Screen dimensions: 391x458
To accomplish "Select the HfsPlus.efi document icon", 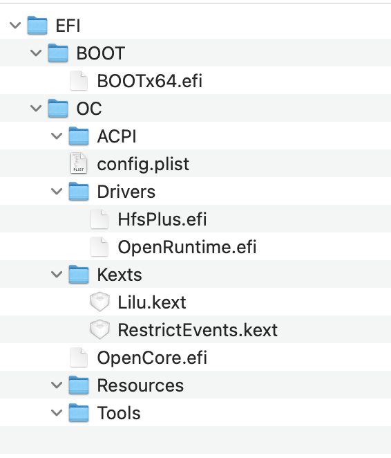I will [x=99, y=219].
